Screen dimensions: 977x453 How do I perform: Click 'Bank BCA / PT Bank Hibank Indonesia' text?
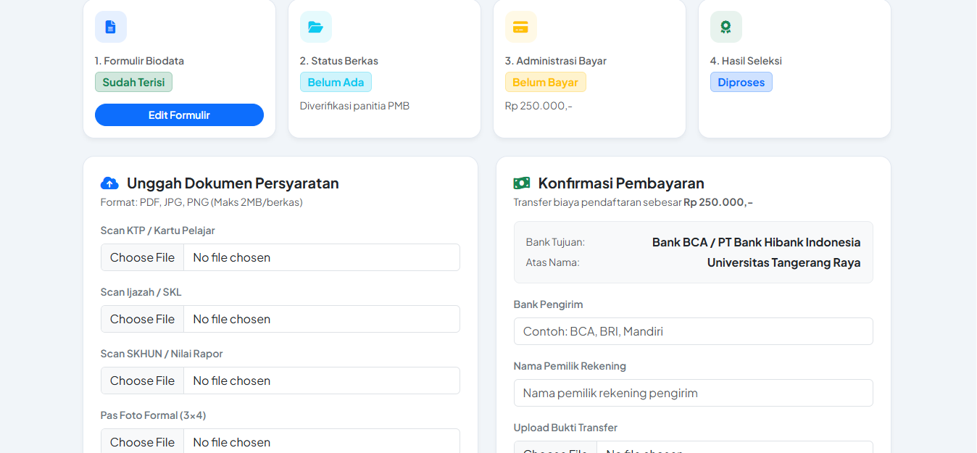tap(757, 242)
